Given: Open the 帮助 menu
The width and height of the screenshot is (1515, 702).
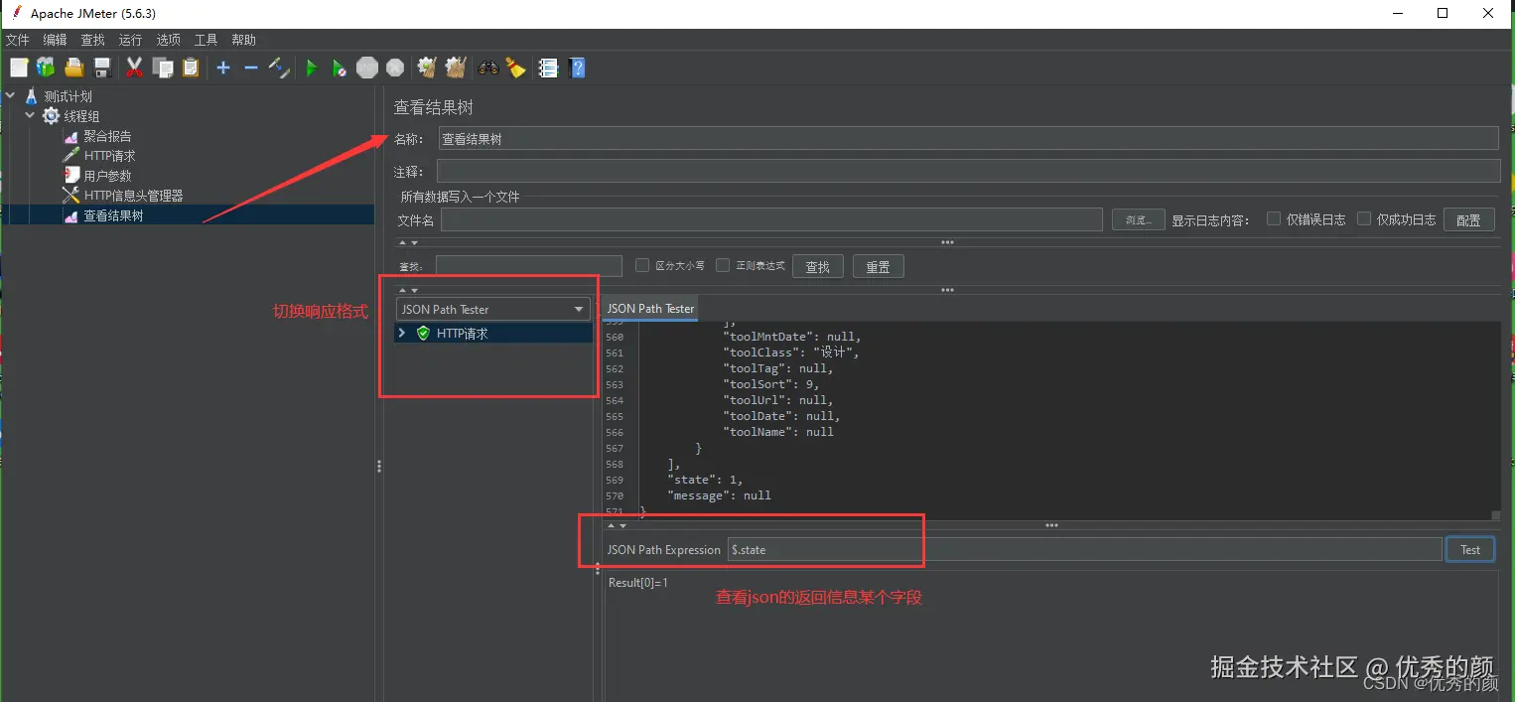Looking at the screenshot, I should (243, 40).
